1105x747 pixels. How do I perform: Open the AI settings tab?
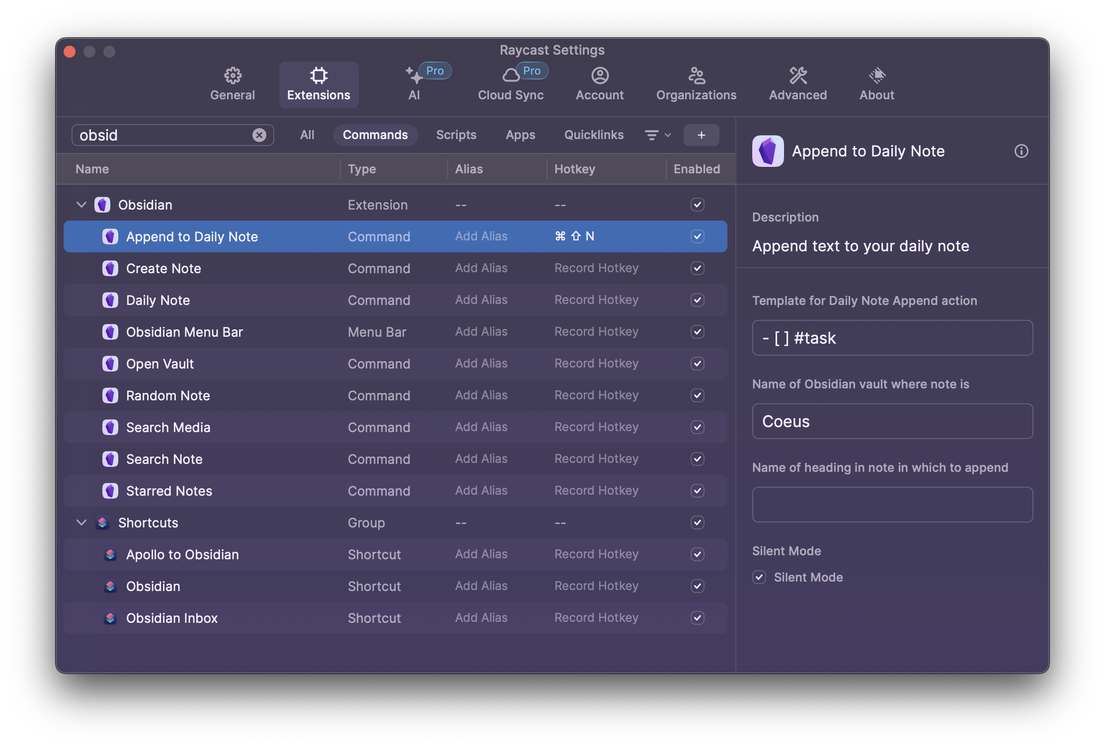click(x=414, y=84)
